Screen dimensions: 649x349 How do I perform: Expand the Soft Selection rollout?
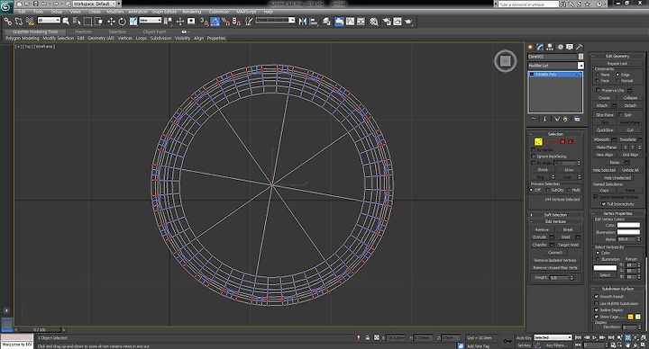point(555,215)
